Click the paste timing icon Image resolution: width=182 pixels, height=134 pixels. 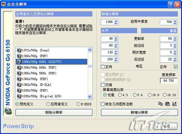coord(167,104)
